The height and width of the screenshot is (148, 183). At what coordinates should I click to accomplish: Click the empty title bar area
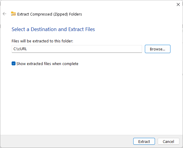click(x=89, y=4)
